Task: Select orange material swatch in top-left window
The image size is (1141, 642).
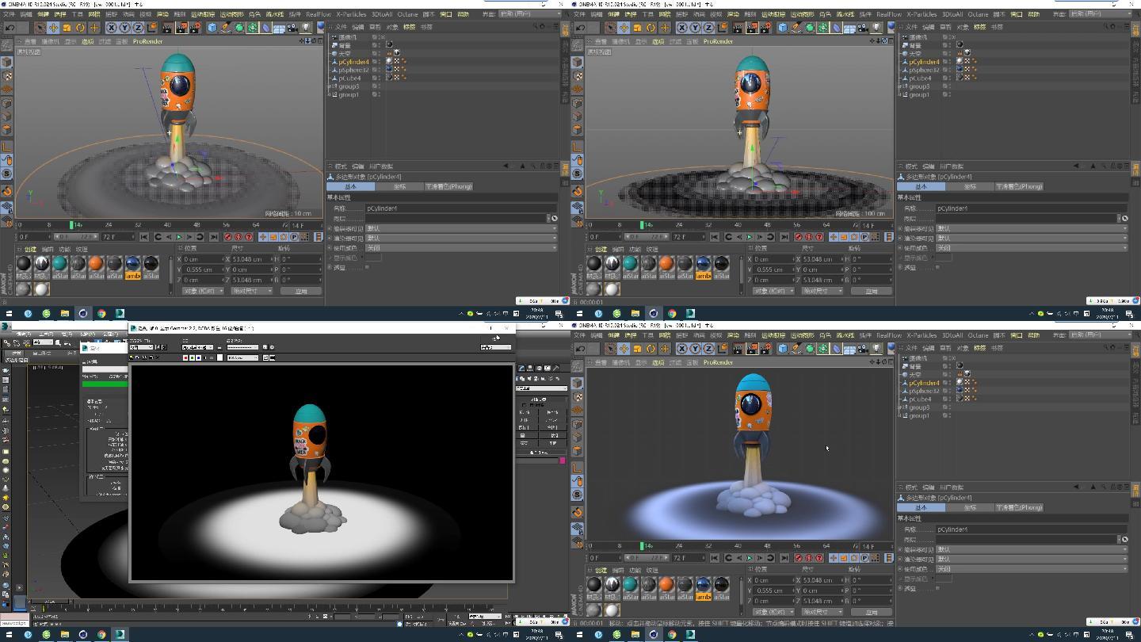Action: coord(96,264)
